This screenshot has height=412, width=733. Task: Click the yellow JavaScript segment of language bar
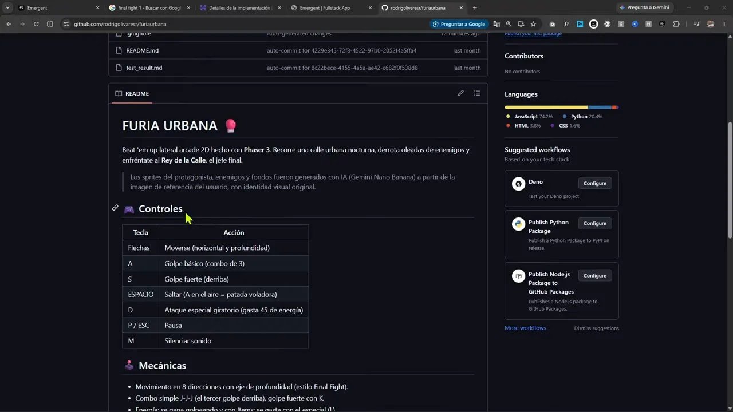pos(546,107)
